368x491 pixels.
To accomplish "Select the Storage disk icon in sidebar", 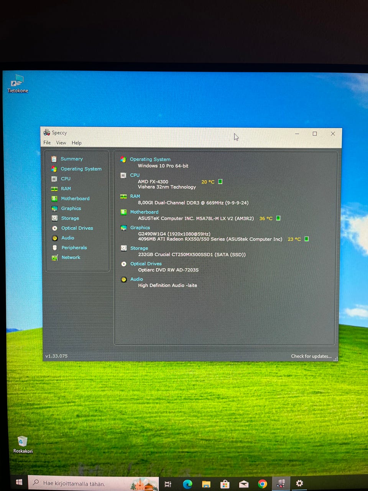I will tap(54, 218).
